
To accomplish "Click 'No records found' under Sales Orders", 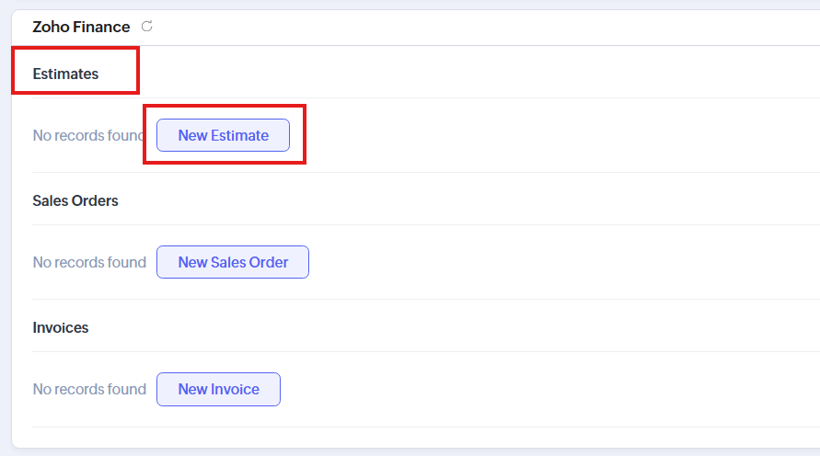I will [x=89, y=262].
